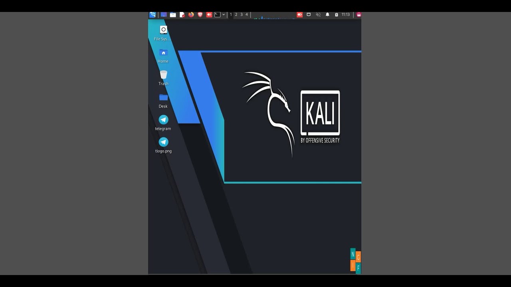Screen dimensions: 511x287
Task: Switch to workspace 1
Action: [x=231, y=15]
